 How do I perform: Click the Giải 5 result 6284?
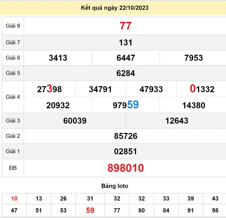coord(125,73)
